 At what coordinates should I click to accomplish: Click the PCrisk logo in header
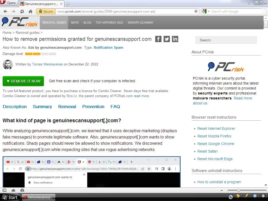click(x=20, y=22)
